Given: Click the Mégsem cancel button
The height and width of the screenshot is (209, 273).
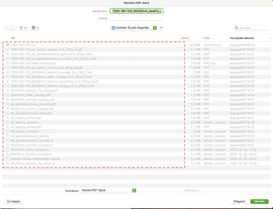Looking at the screenshot, I should coord(239,202).
